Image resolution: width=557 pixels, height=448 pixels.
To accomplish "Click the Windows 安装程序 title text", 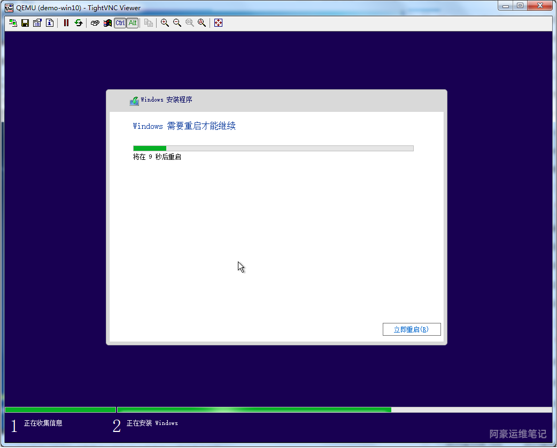I will coord(166,100).
